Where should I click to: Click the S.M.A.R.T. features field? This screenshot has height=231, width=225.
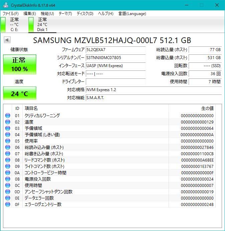(x=154, y=97)
